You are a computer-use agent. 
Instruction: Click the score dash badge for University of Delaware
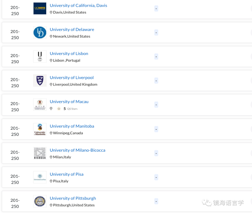[x=156, y=33]
